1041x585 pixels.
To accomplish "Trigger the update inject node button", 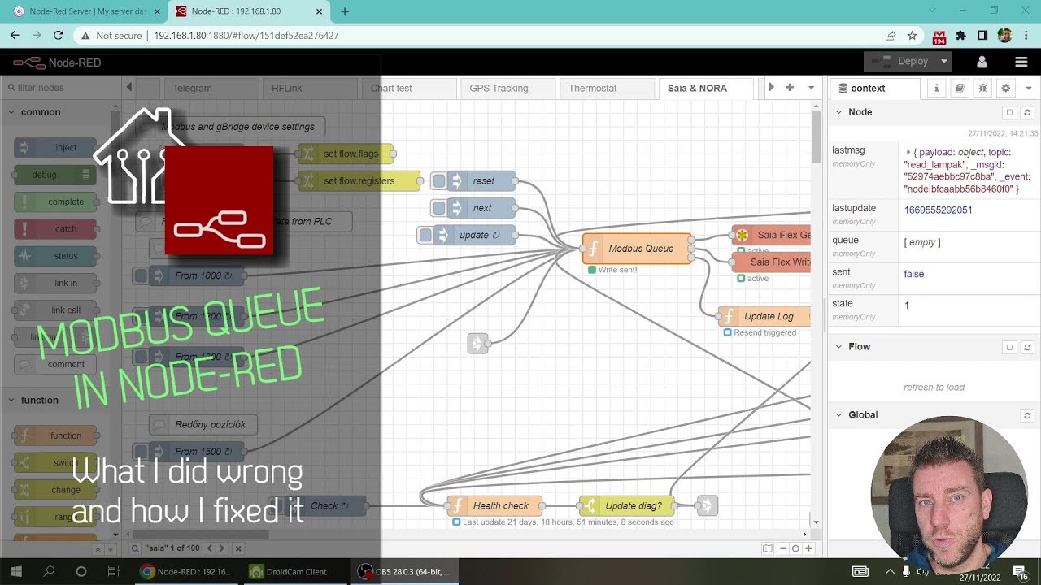I will coord(425,235).
